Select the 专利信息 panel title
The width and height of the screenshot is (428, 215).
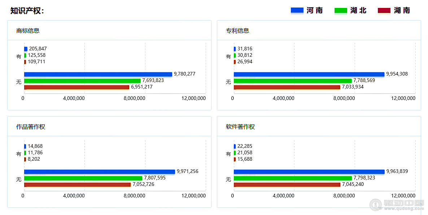point(237,31)
